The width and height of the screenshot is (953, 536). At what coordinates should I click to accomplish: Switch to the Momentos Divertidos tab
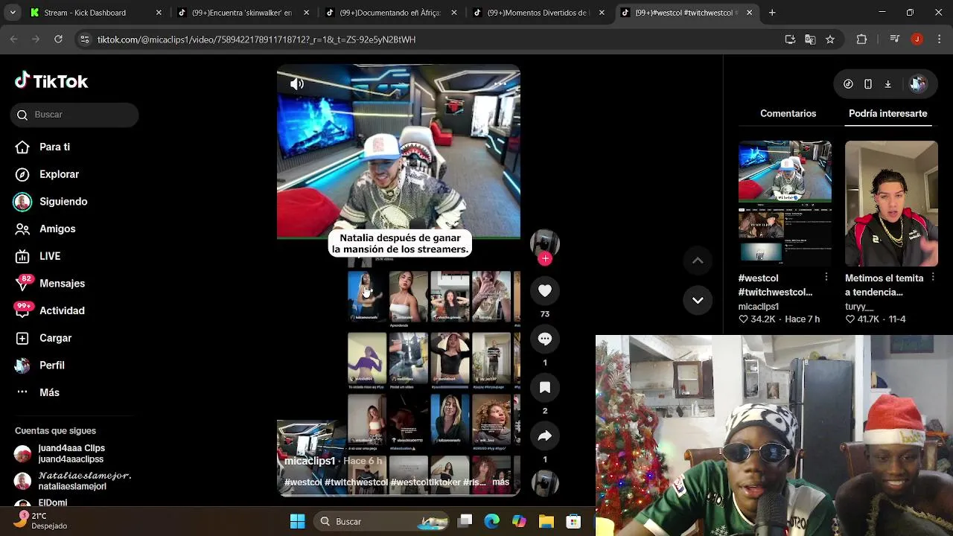point(539,13)
